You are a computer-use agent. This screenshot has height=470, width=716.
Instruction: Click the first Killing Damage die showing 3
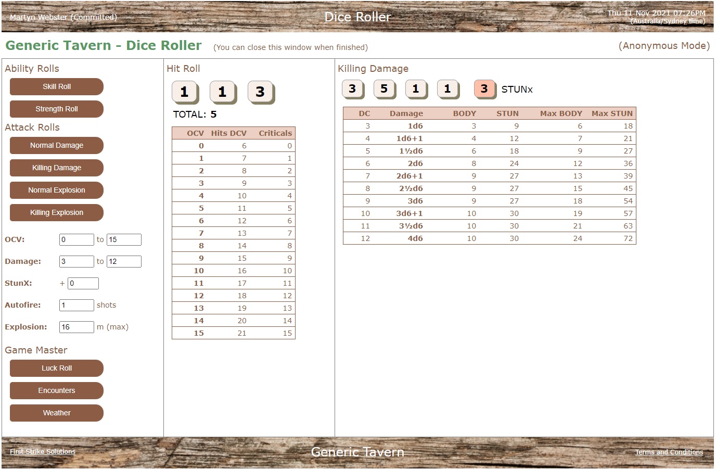pos(353,89)
